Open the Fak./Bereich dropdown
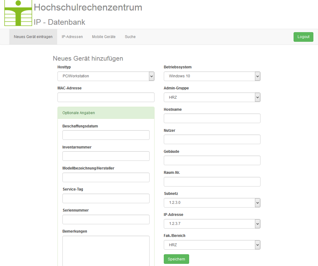The height and width of the screenshot is (266, 318). pos(212,245)
